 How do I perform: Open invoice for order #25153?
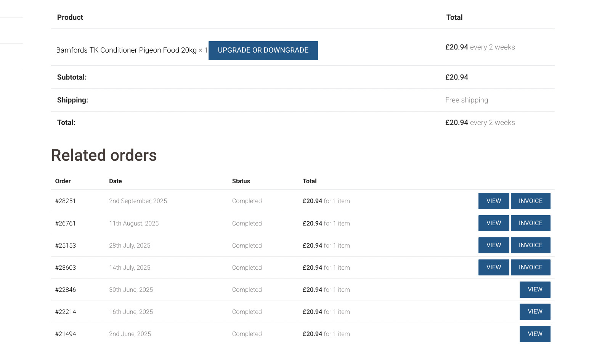(530, 245)
